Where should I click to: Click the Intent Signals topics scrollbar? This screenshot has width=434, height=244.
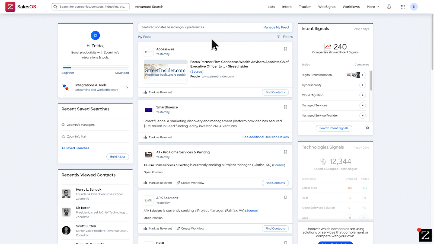(371, 81)
